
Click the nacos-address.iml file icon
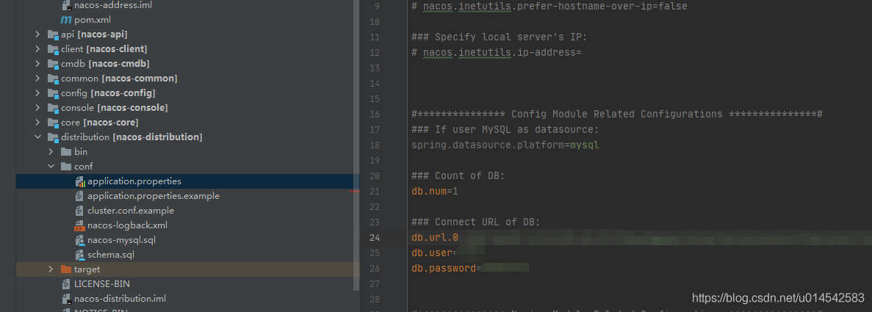[66, 5]
